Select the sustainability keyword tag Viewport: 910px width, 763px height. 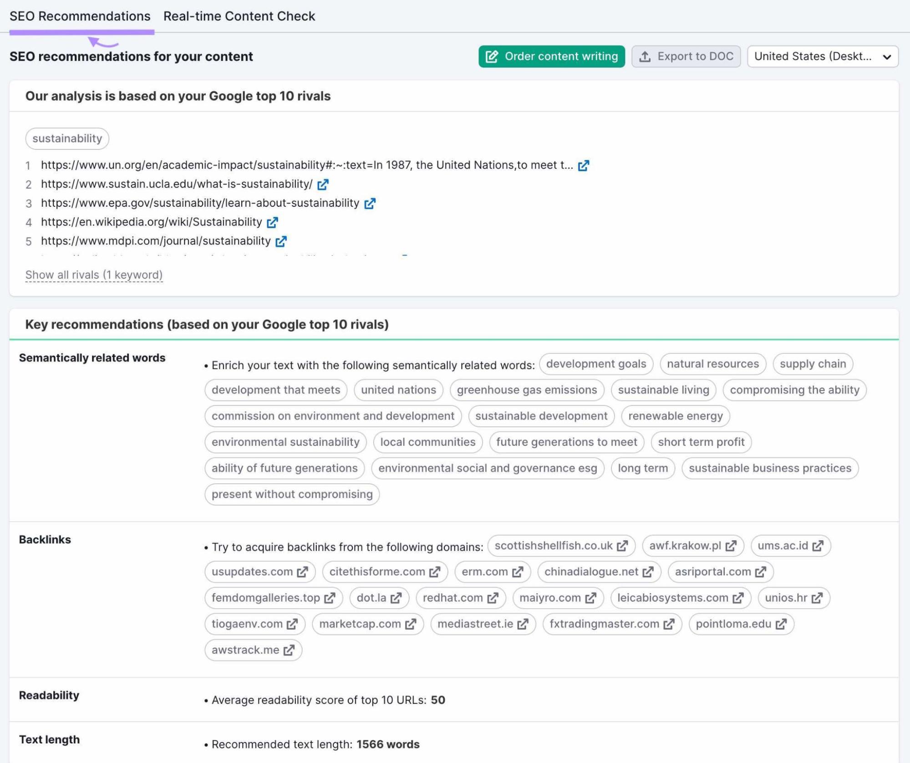pyautogui.click(x=67, y=138)
